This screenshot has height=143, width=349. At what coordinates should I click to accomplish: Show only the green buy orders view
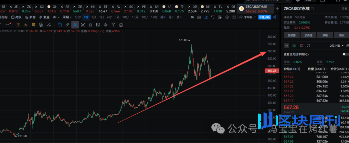point(294,46)
